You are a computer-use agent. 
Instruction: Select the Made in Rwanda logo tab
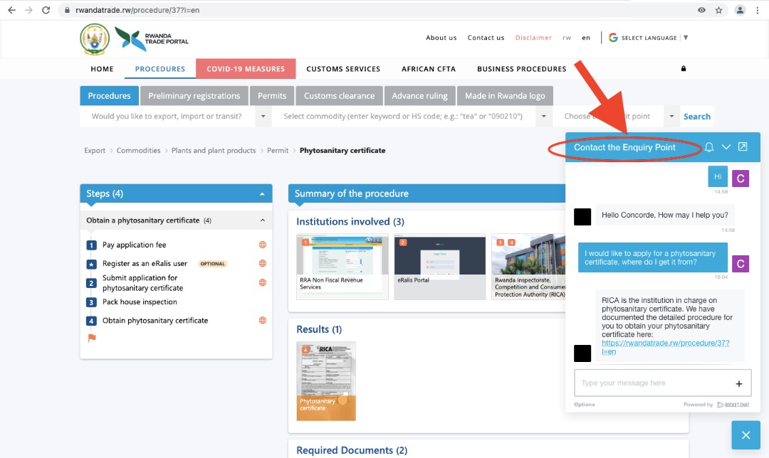click(x=505, y=96)
